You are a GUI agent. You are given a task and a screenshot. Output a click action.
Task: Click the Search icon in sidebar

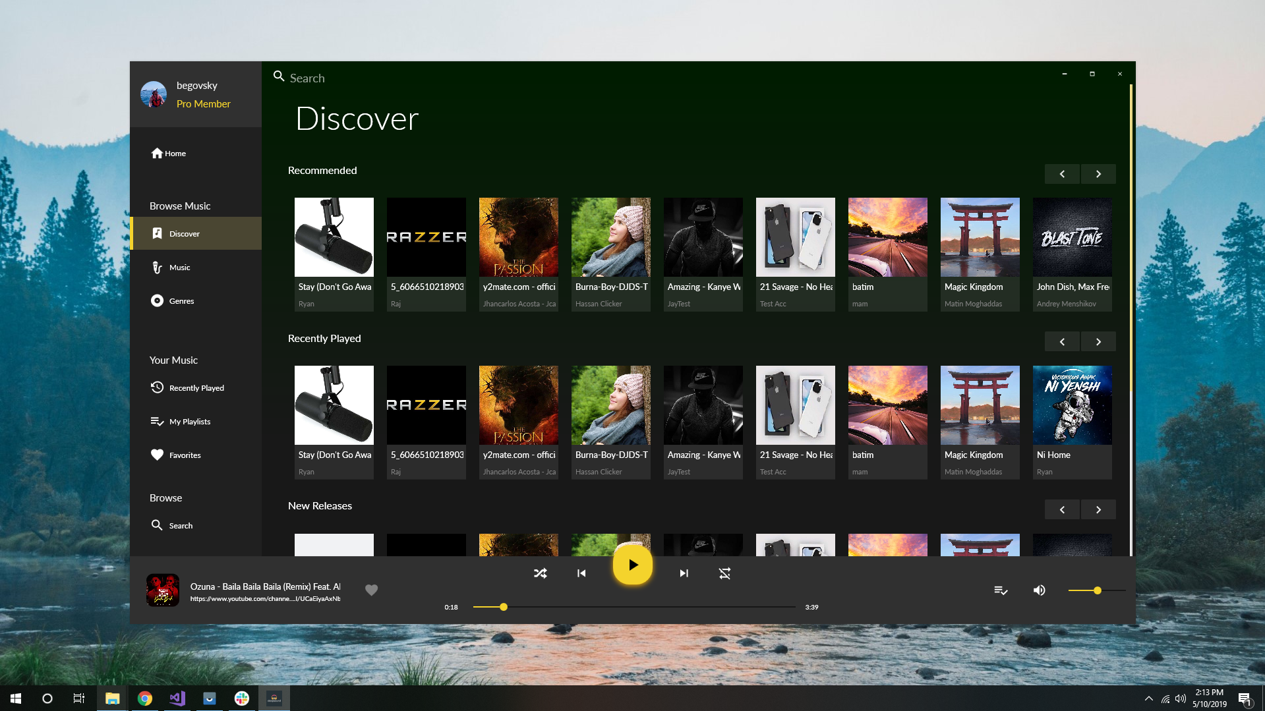pos(179,525)
